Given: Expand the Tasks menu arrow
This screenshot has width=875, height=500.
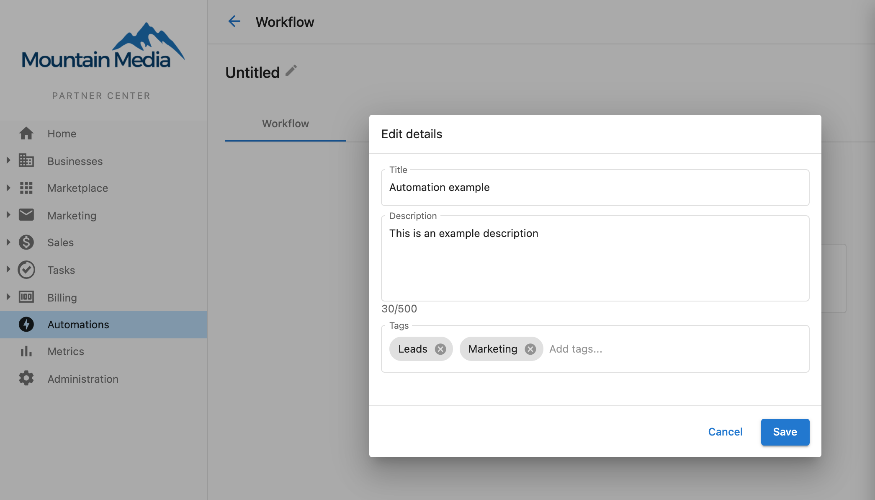Looking at the screenshot, I should [x=8, y=269].
